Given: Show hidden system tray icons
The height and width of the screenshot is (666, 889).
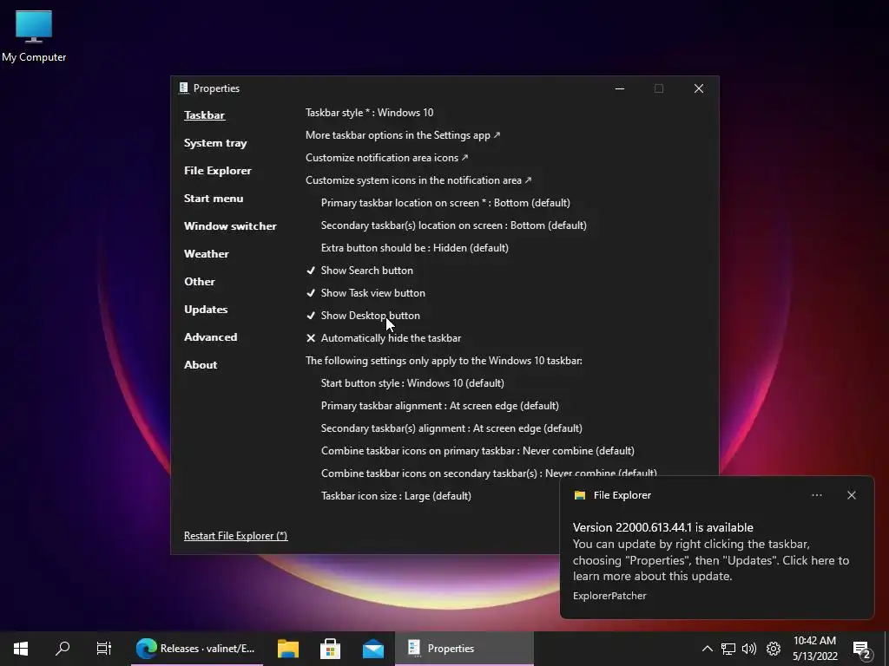Looking at the screenshot, I should tap(707, 649).
